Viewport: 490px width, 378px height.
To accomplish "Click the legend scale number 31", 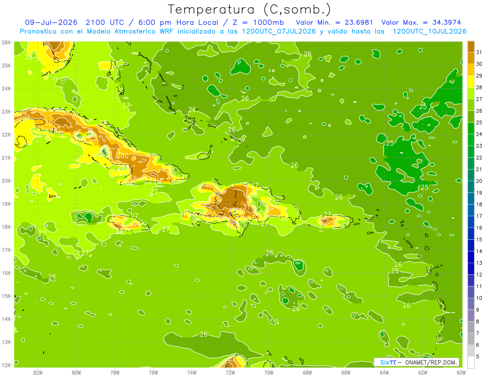I will (x=480, y=52).
